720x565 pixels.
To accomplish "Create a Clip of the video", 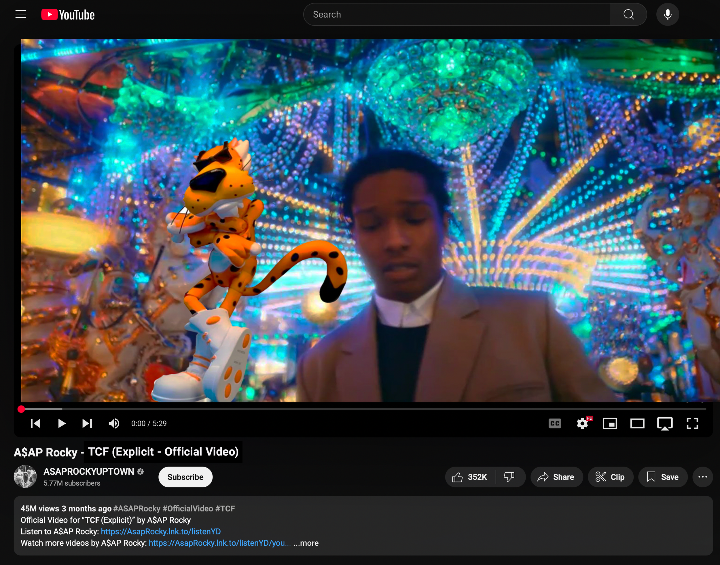I will click(x=611, y=477).
